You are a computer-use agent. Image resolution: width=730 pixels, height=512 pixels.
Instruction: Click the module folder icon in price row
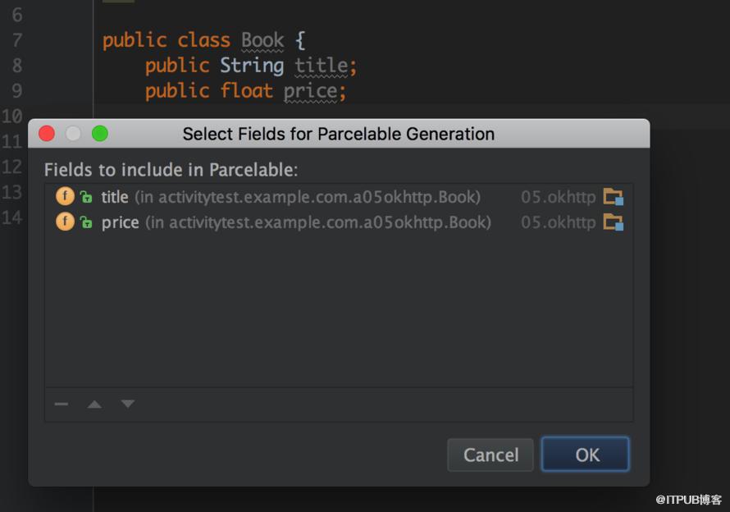tap(614, 222)
